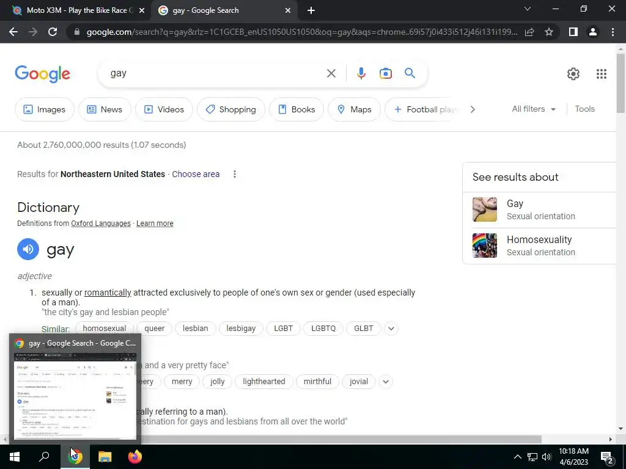This screenshot has width=626, height=469.
Task: Open a new tab with the plus icon
Action: pos(311,10)
